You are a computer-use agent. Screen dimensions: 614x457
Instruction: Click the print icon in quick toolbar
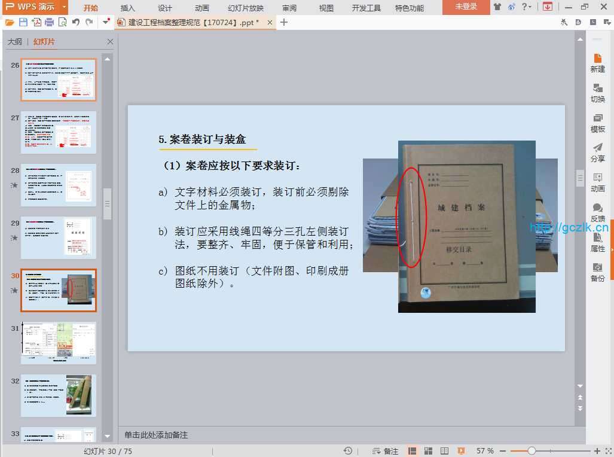coord(50,23)
